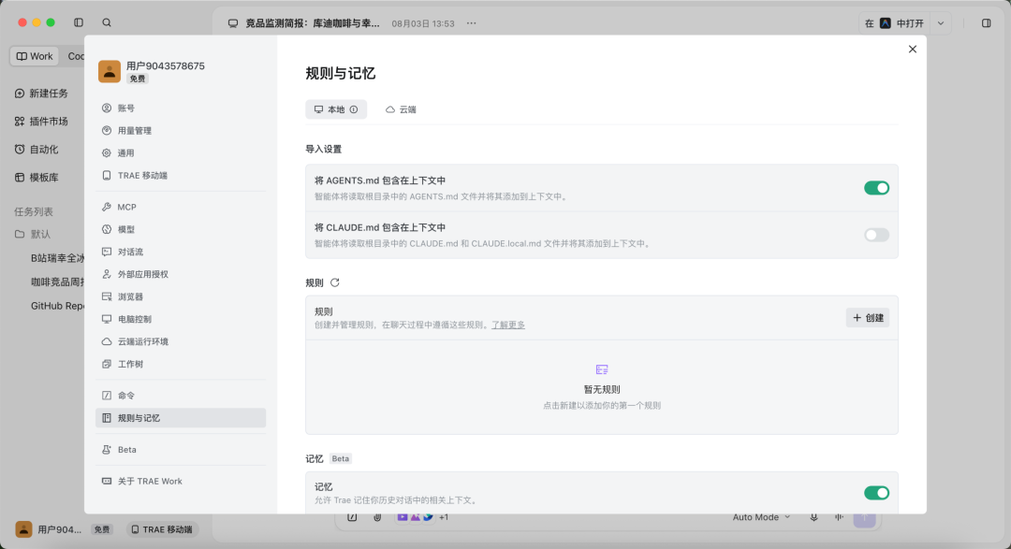Expand the 默认 folder in task list

click(33, 234)
